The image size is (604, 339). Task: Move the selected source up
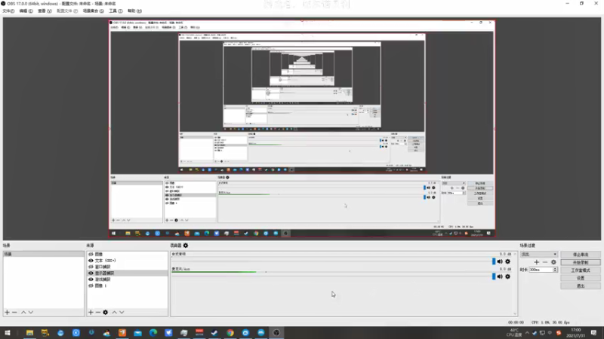[115, 312]
